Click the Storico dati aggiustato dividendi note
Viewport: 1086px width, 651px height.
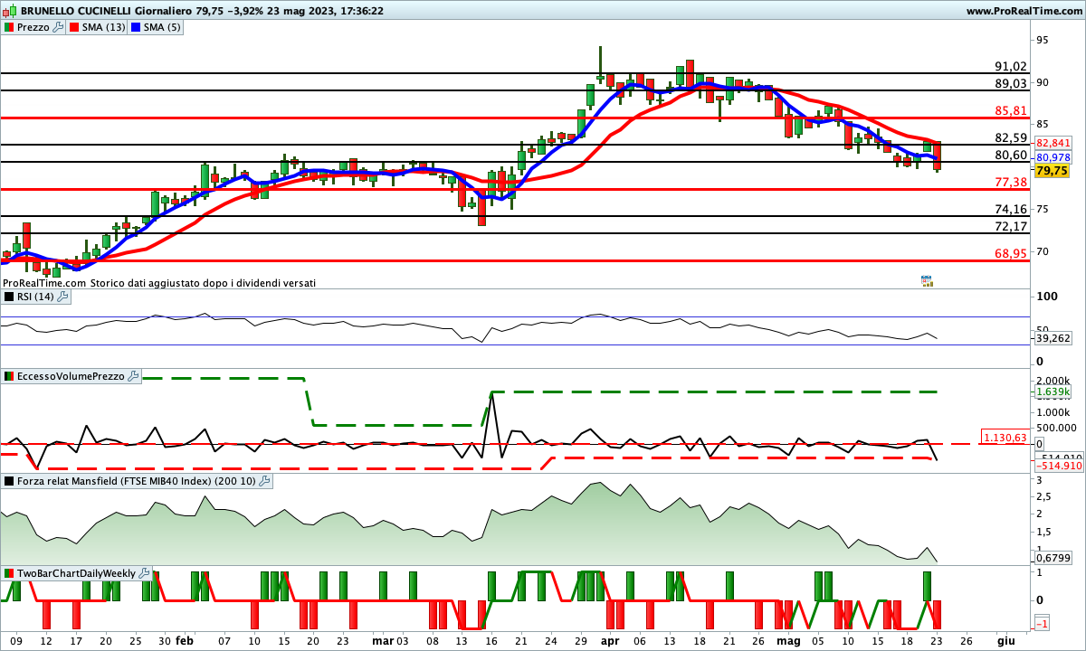coord(203,283)
